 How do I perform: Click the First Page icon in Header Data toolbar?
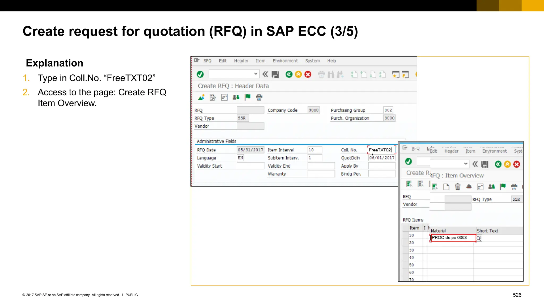(x=354, y=74)
